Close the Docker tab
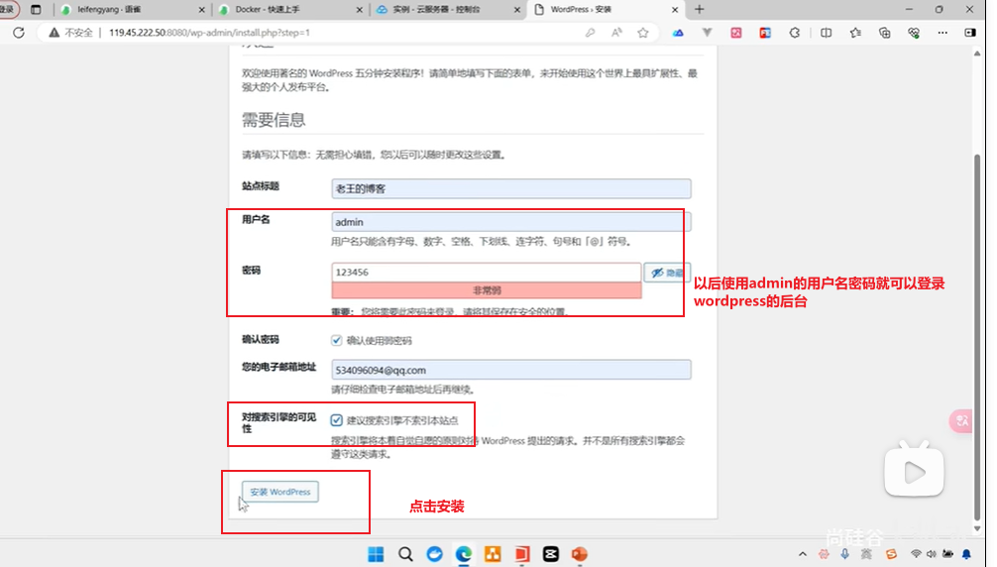997x567 pixels. point(359,10)
